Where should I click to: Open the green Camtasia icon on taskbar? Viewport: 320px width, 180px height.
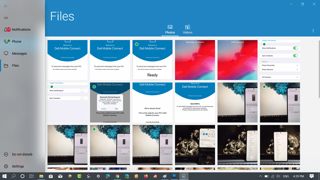[x=79, y=176]
